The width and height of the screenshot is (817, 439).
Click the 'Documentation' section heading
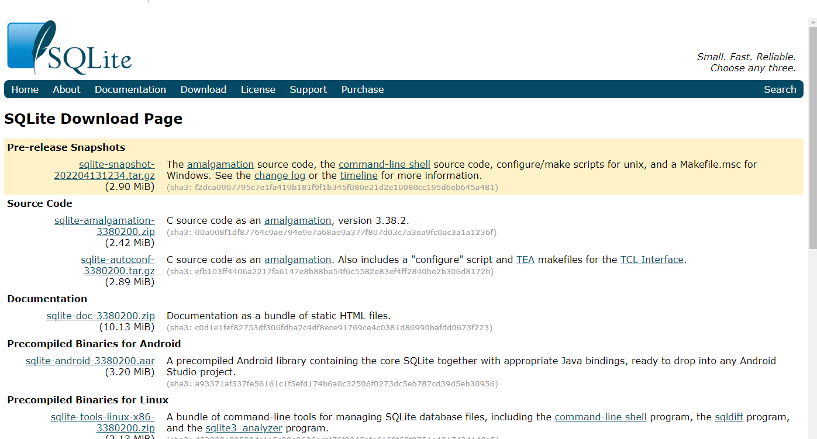point(47,299)
